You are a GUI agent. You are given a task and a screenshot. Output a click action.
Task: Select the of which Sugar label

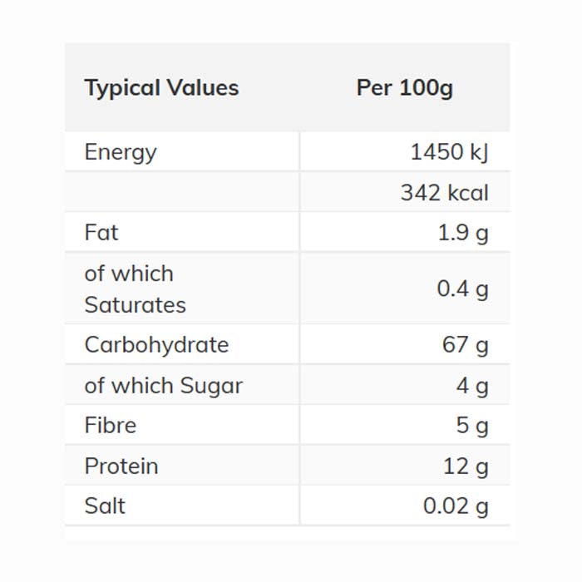tap(163, 386)
